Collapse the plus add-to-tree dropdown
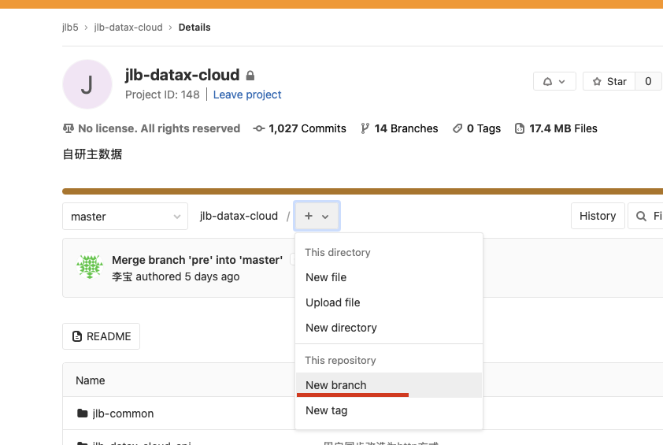Screen dimensions: 663x445 [x=317, y=216]
